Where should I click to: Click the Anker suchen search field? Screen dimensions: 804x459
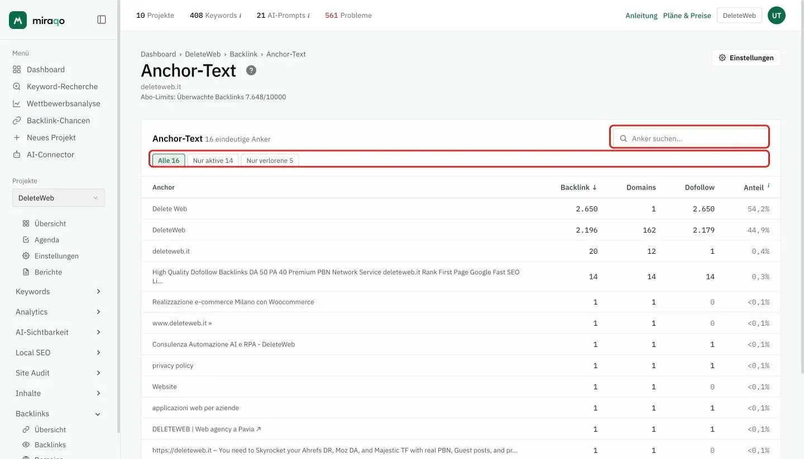pyautogui.click(x=690, y=138)
